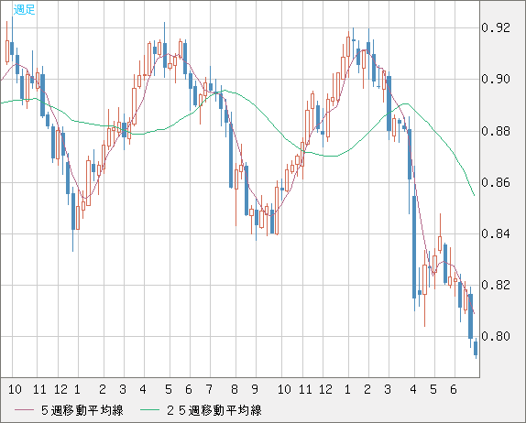Click the 週足 chart label
This screenshot has height=423, width=526.
click(24, 9)
